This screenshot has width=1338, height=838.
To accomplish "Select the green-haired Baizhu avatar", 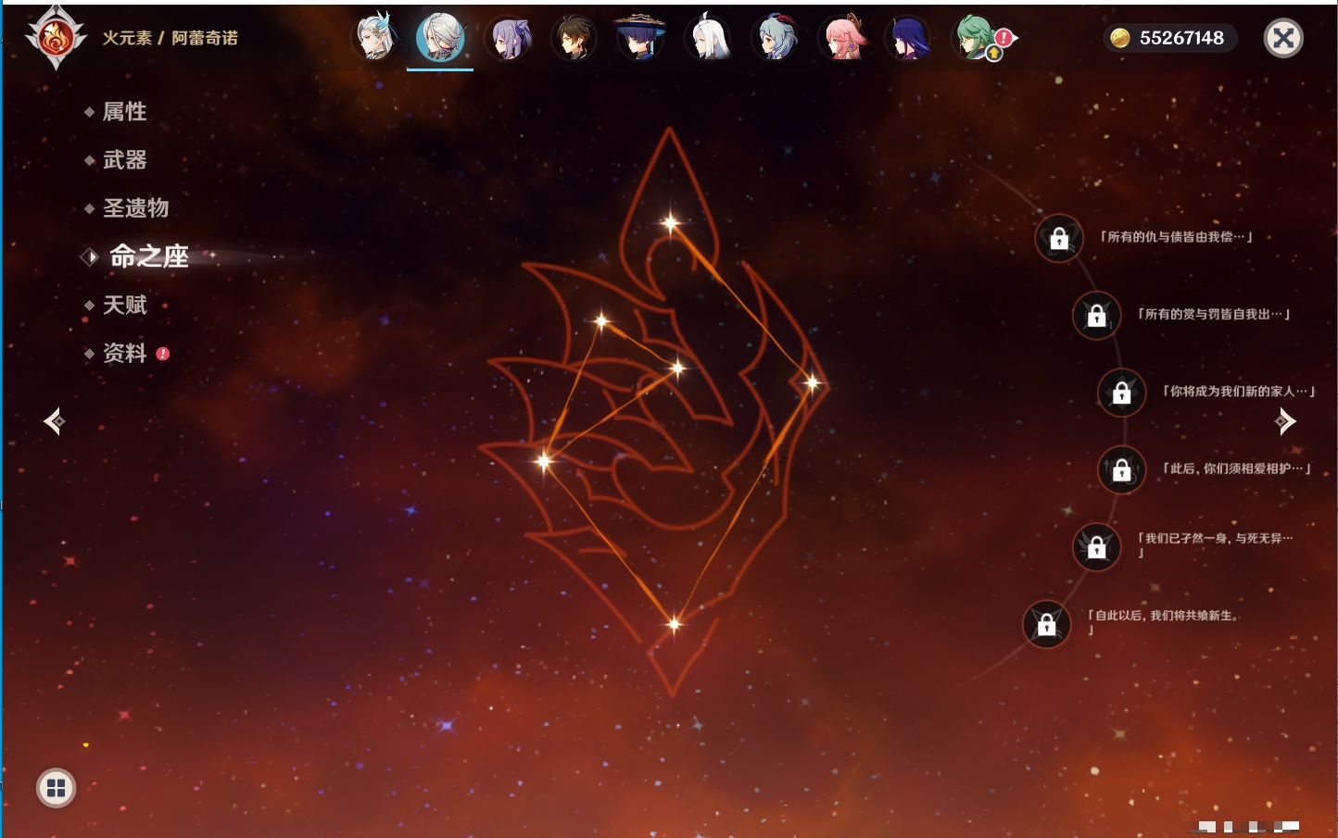I will [x=975, y=38].
